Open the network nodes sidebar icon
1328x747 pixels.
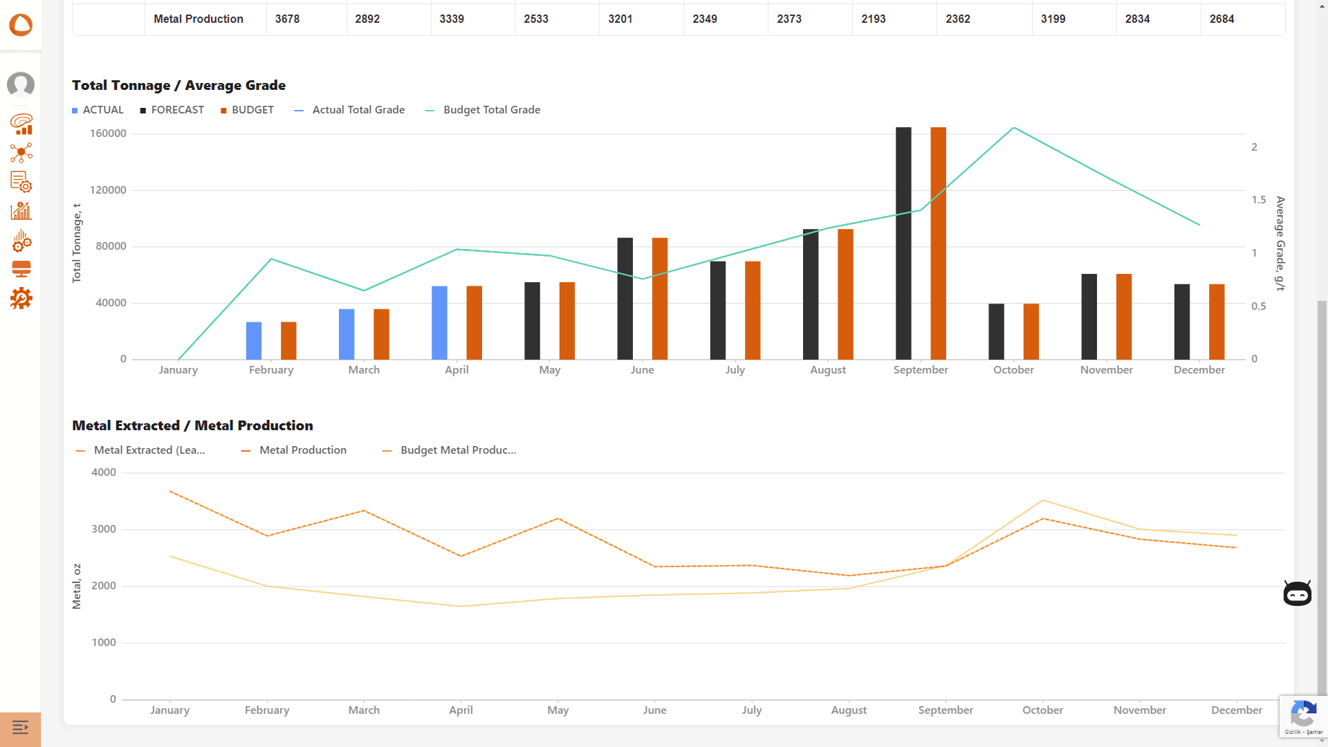click(21, 153)
